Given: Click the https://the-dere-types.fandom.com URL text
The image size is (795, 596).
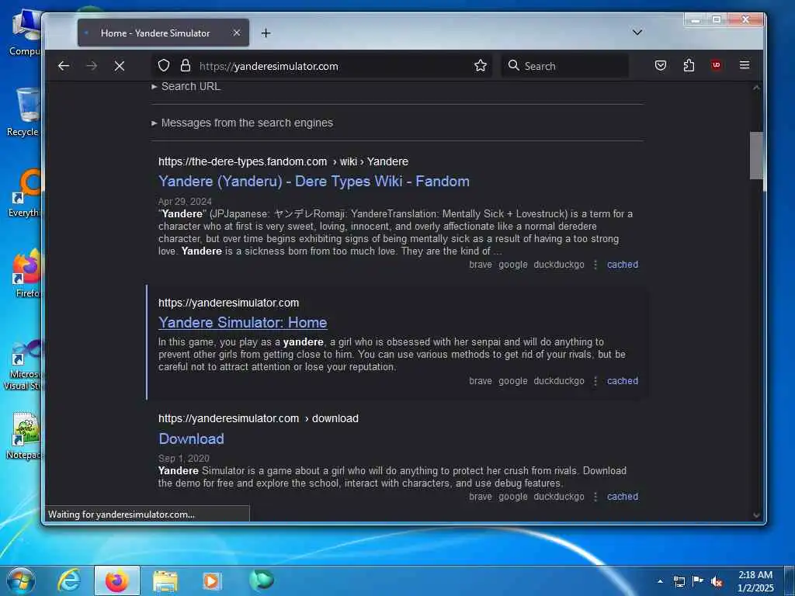Looking at the screenshot, I should pyautogui.click(x=242, y=161).
